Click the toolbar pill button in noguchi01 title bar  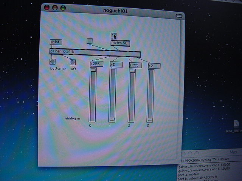click(x=179, y=16)
